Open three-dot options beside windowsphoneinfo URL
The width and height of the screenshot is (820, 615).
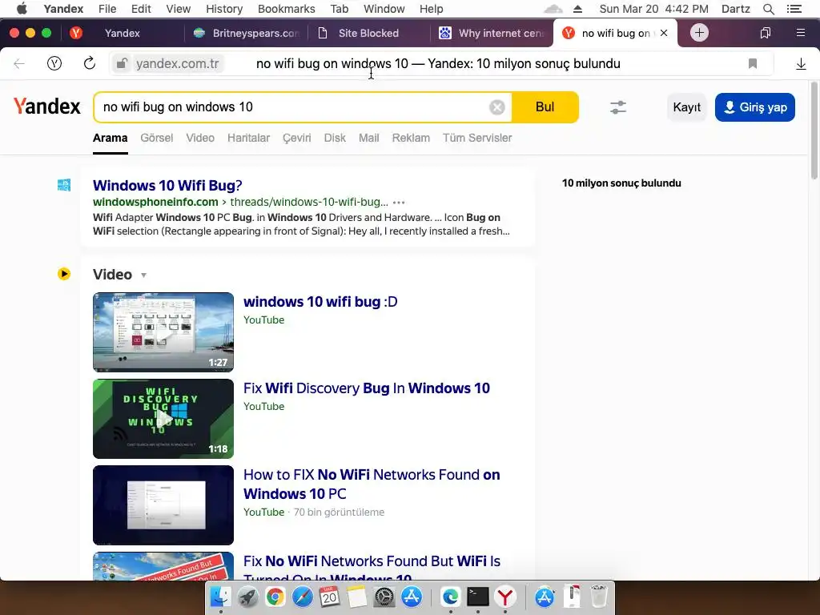pyautogui.click(x=399, y=203)
